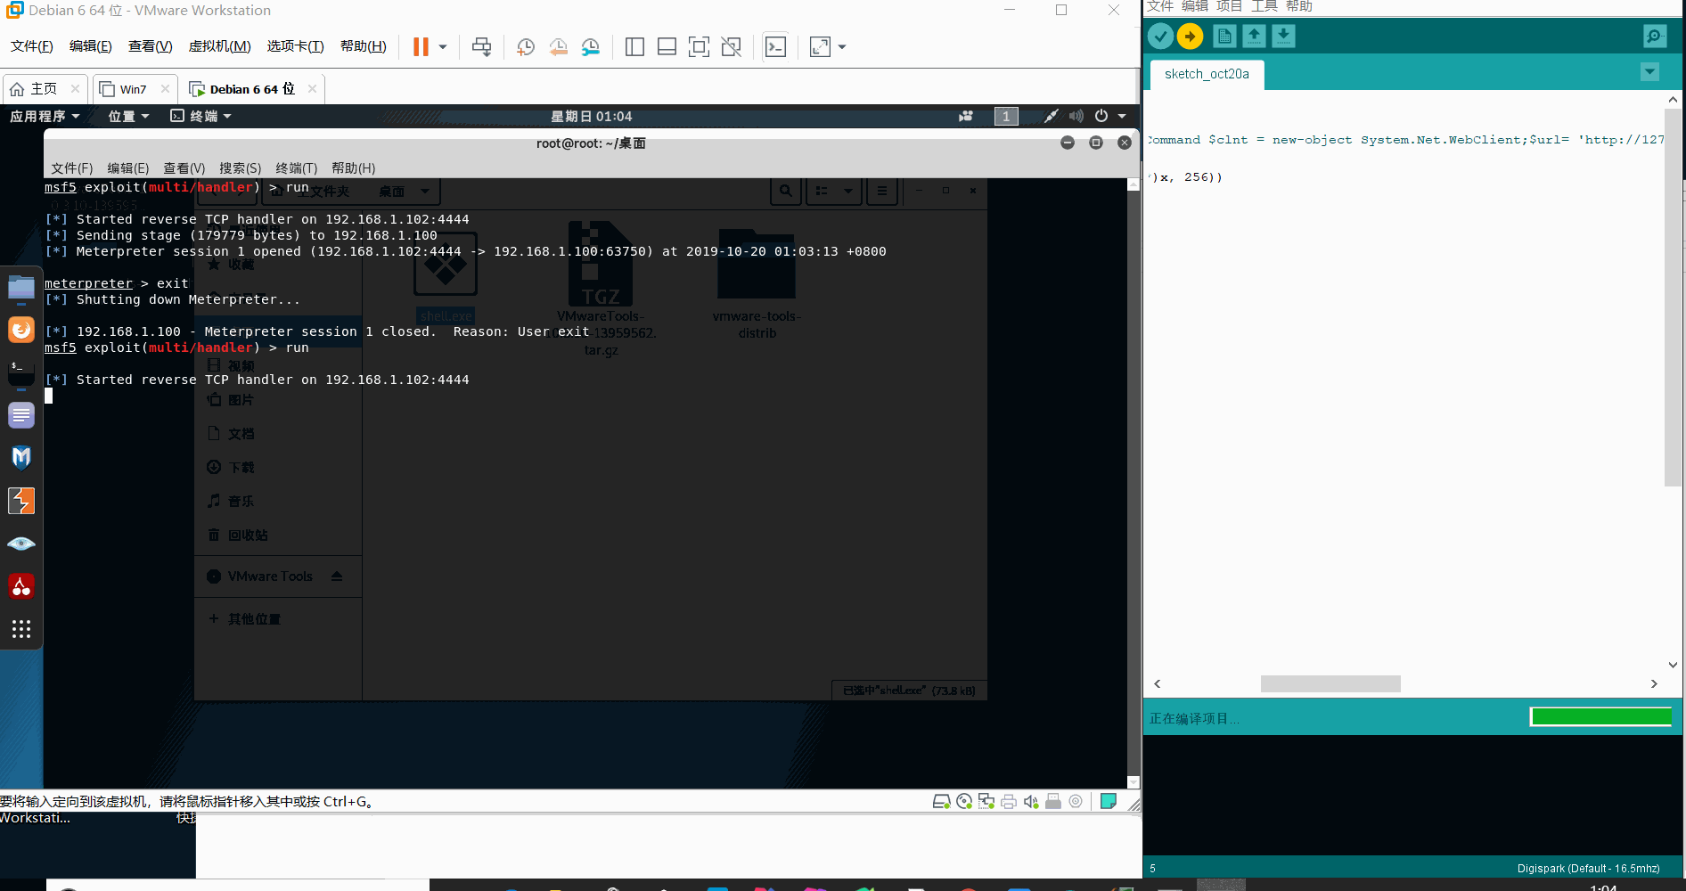Open the Arduino 工具 menu
This screenshot has height=891, width=1686.
(1264, 7)
